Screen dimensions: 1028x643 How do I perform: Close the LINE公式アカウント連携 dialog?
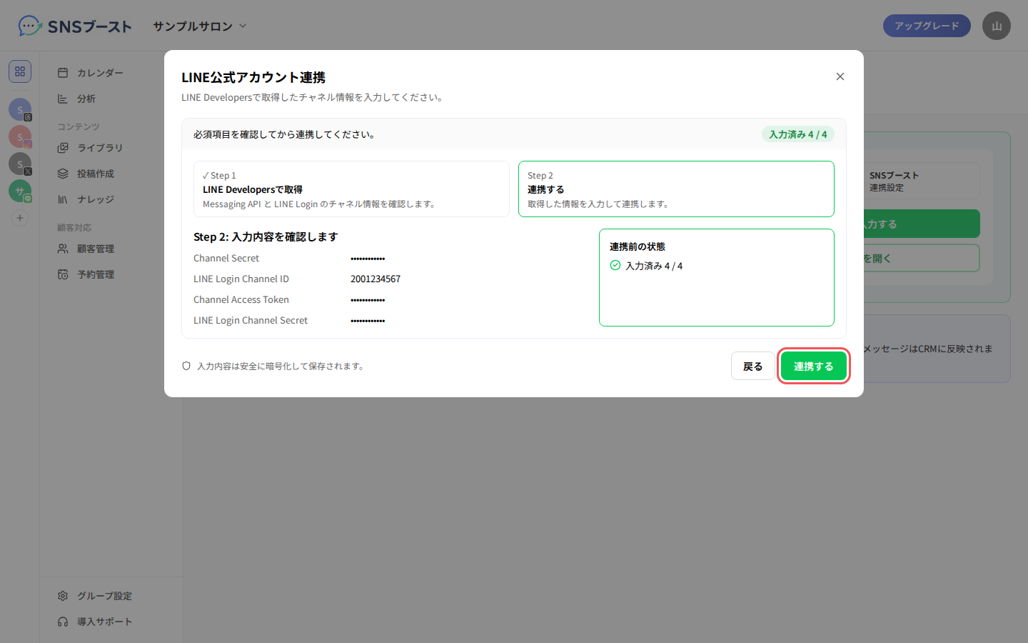pos(840,76)
